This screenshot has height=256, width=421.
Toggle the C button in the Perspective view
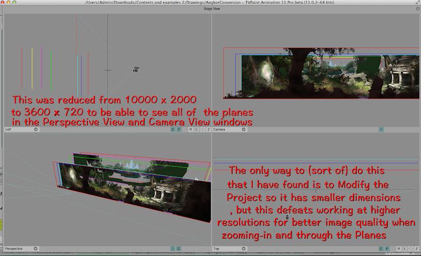coord(178,249)
